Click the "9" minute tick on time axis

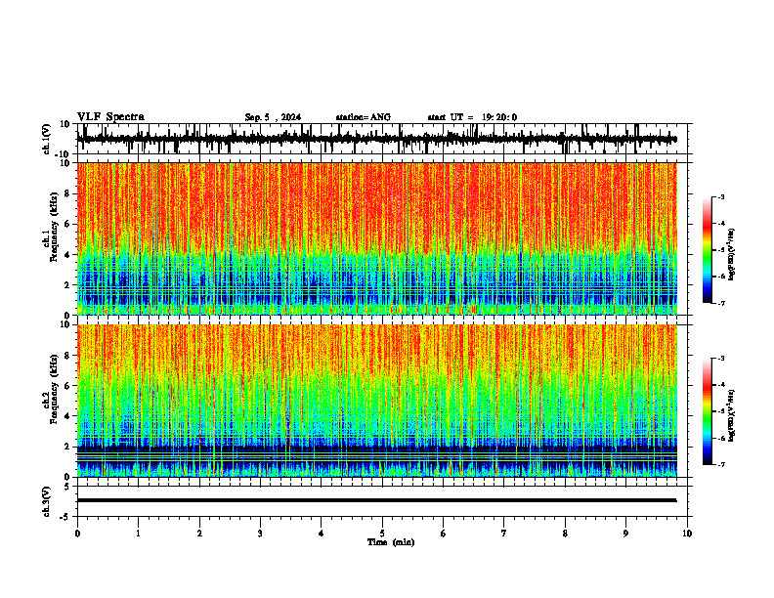pos(625,534)
